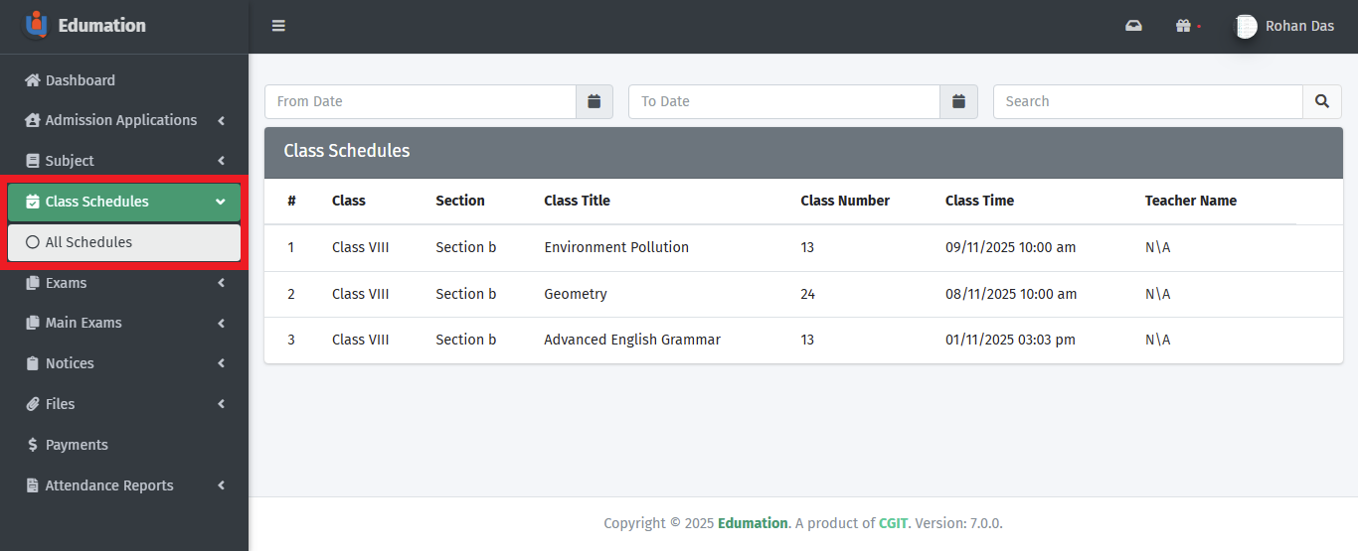
Task: Click Section b in Environment Pollution row
Action: pos(465,247)
